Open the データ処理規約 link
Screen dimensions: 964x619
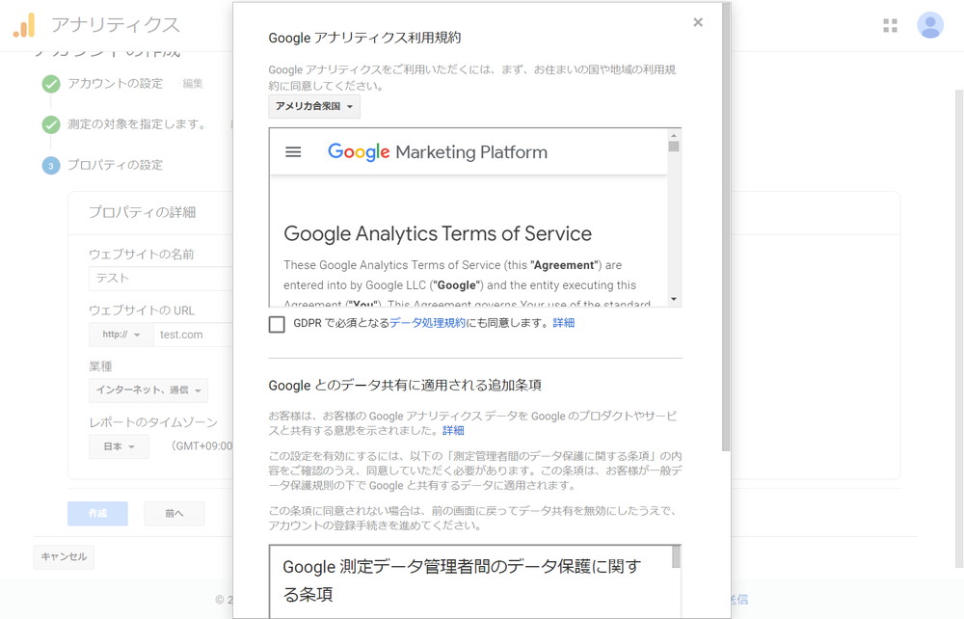click(x=427, y=323)
